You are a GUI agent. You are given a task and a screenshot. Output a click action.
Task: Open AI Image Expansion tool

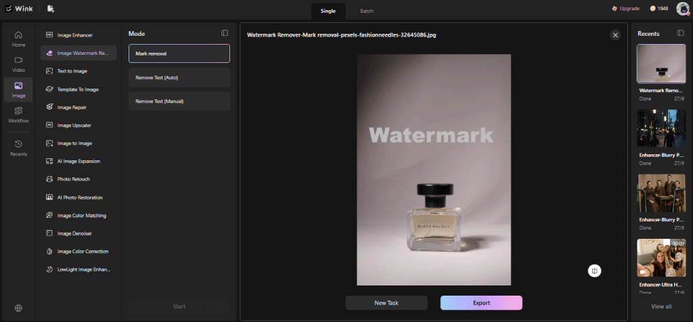point(79,161)
